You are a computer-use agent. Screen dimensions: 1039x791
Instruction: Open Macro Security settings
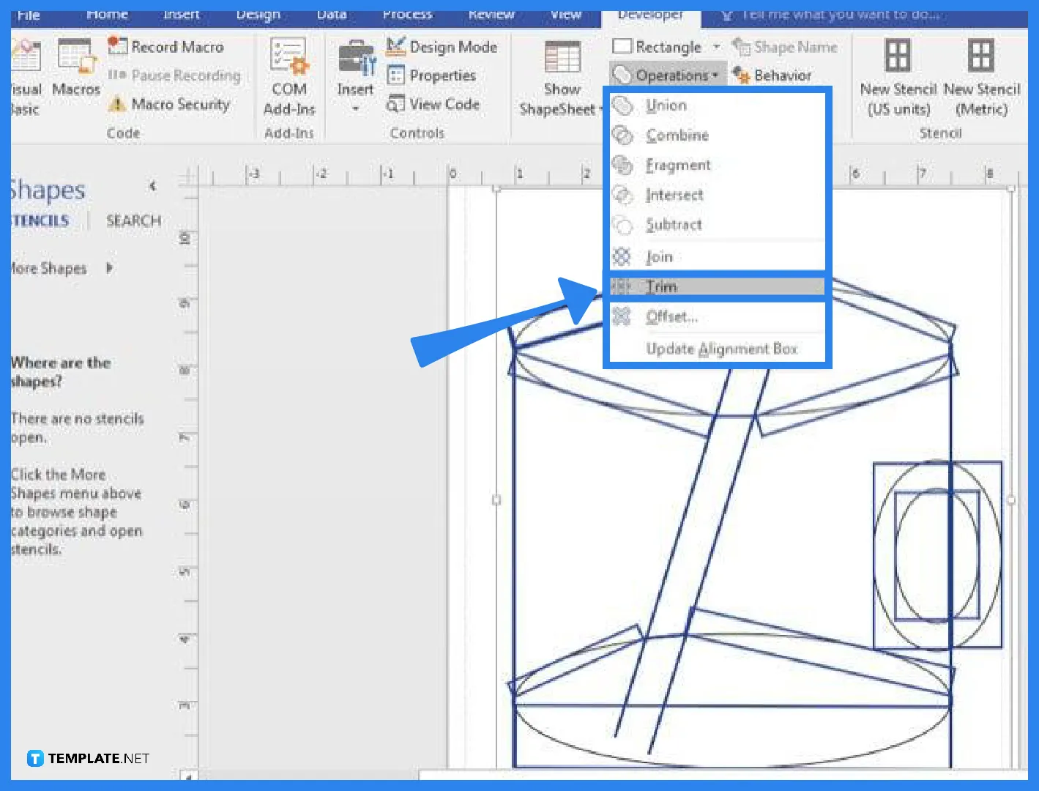point(179,104)
